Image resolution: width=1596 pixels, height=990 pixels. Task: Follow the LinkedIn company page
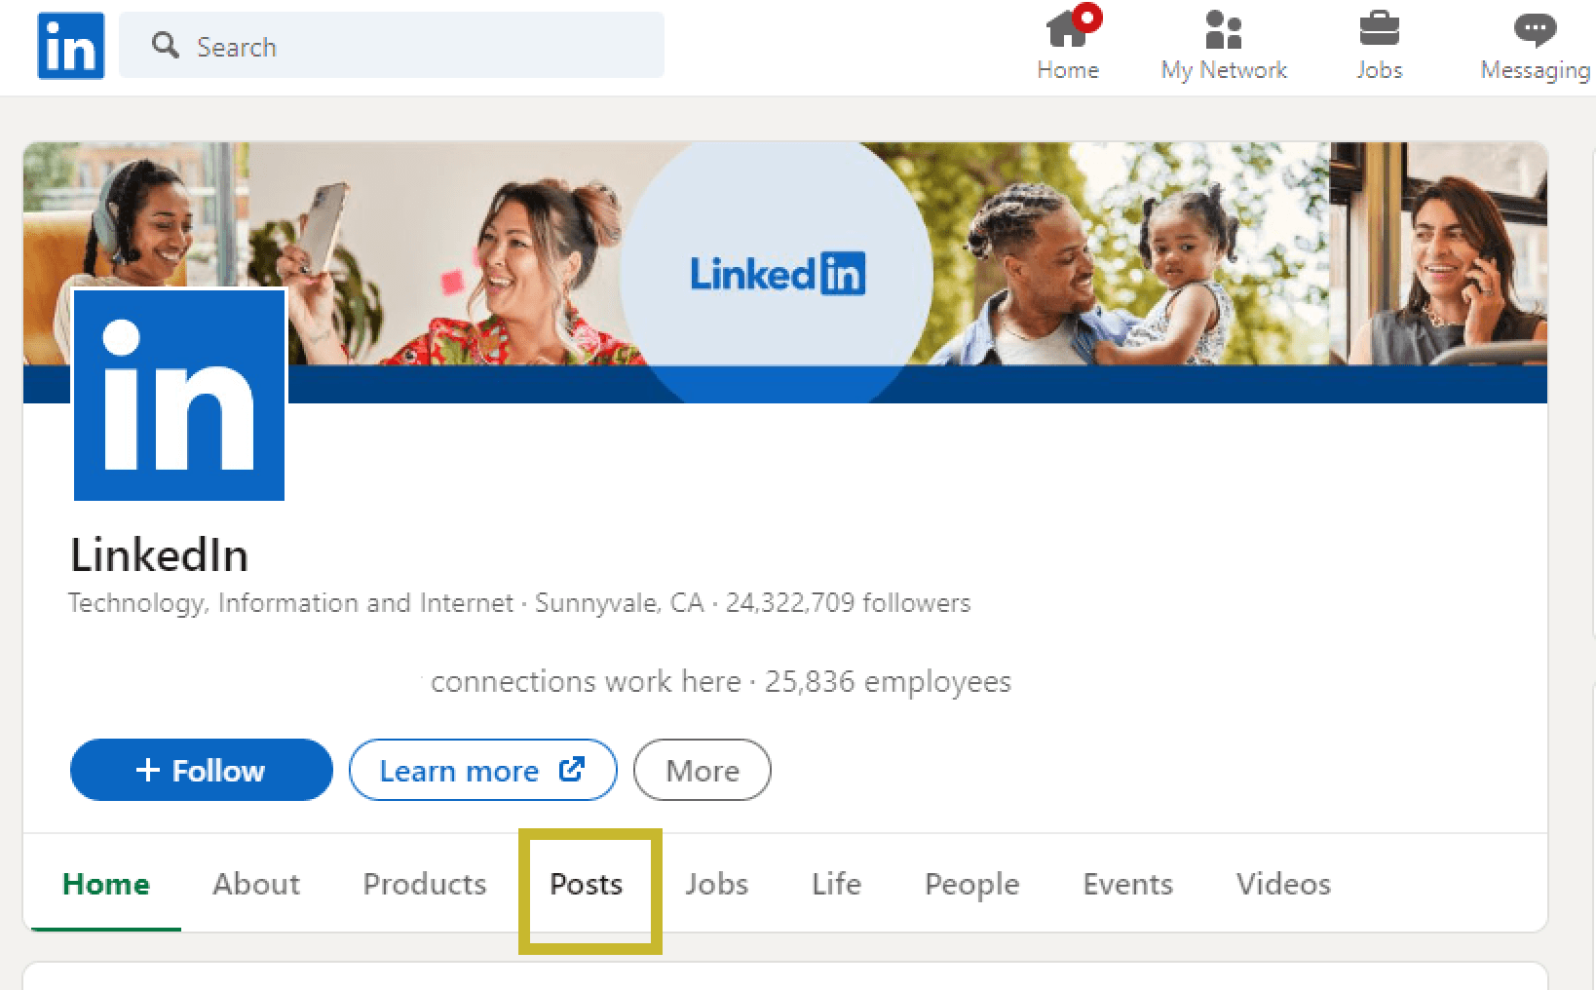202,770
